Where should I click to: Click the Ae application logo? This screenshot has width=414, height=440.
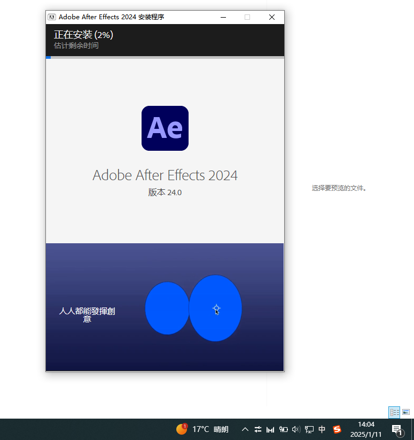(165, 128)
